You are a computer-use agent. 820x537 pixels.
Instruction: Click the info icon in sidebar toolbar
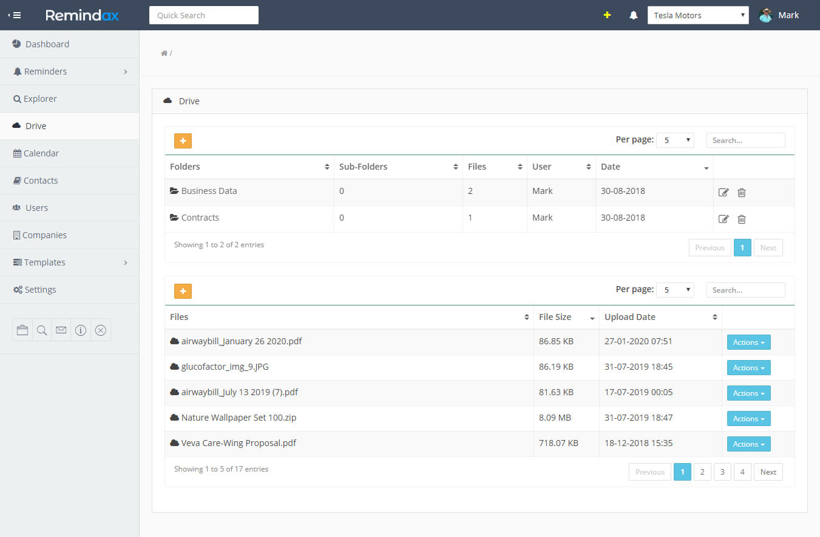point(81,330)
